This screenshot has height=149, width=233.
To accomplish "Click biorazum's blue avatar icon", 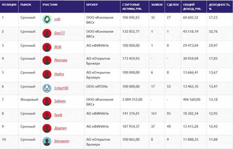I will (x=47, y=141).
